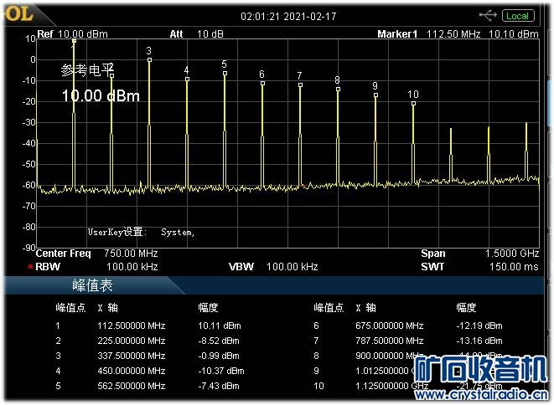
Task: Select peak marker 6 on the trace
Action: 262,83
